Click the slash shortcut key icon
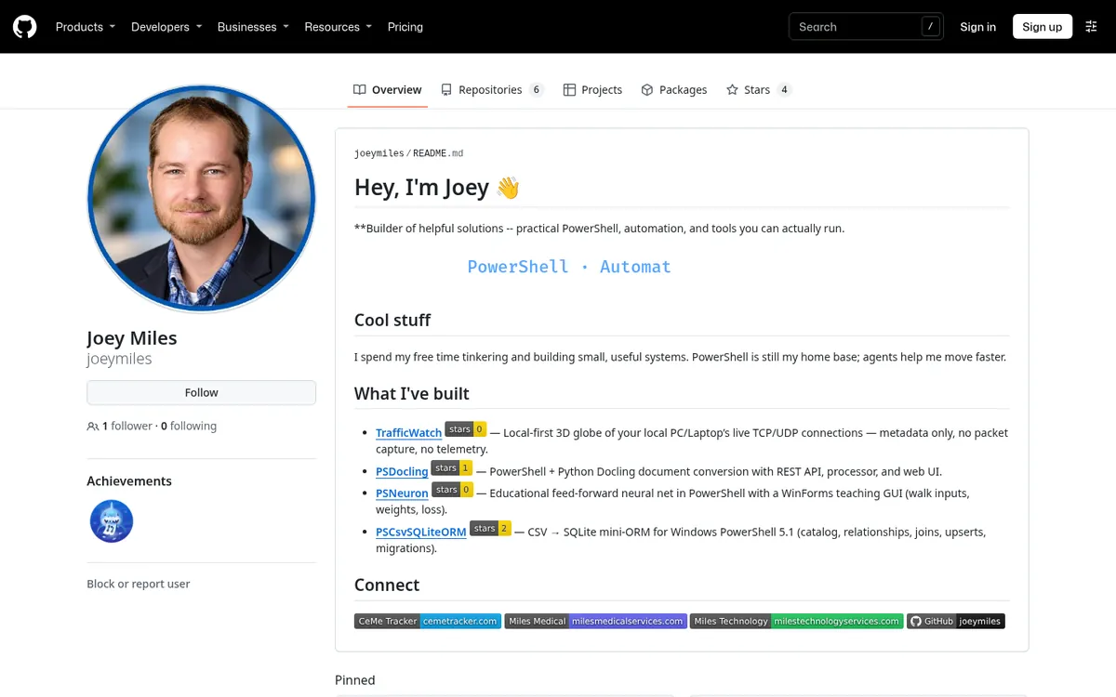 [x=931, y=27]
